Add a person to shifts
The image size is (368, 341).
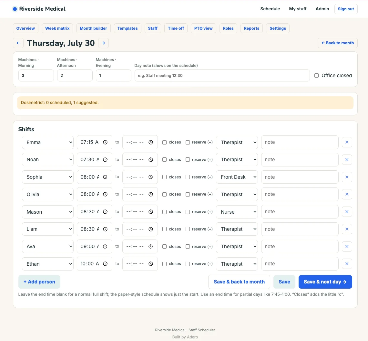pyautogui.click(x=39, y=282)
